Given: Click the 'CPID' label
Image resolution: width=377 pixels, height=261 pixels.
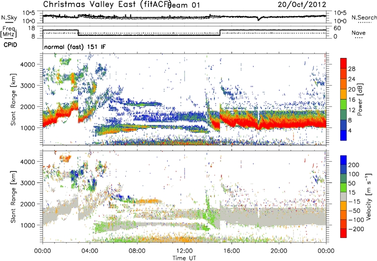Looking at the screenshot, I should pos(10,45).
